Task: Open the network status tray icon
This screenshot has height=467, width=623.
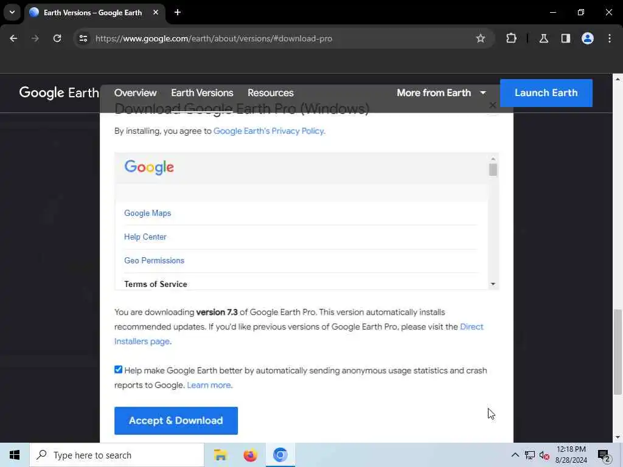Action: click(530, 455)
